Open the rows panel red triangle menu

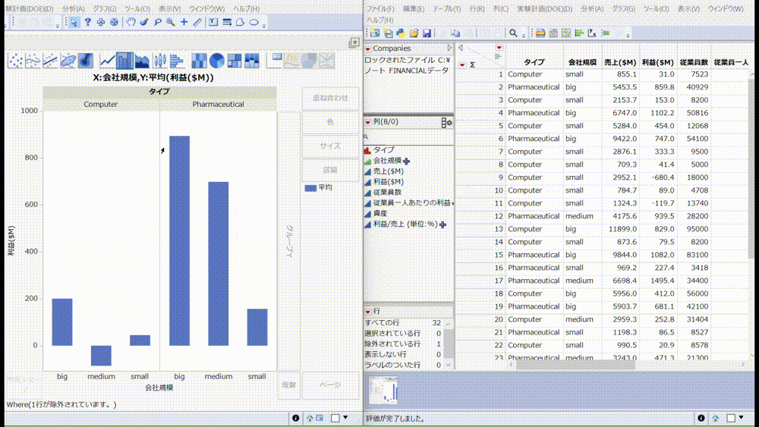pyautogui.click(x=368, y=312)
